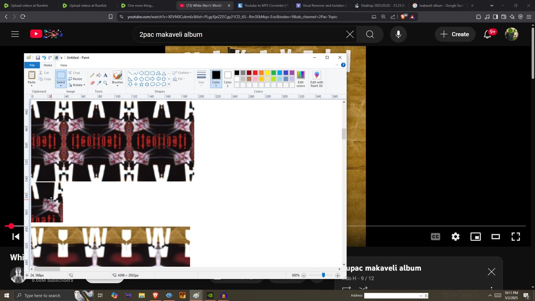
Task: Click Resize in the Image group
Action: click(x=75, y=79)
